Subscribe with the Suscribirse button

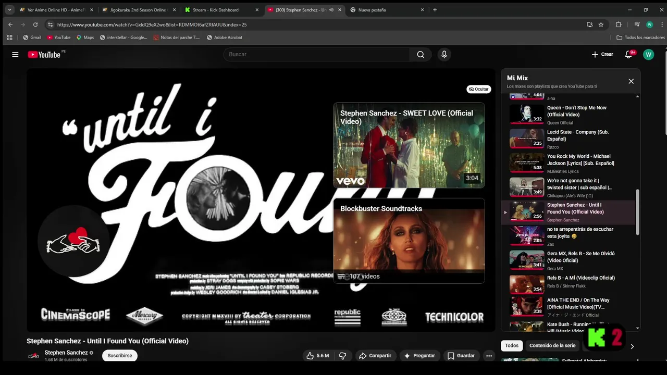(x=120, y=356)
